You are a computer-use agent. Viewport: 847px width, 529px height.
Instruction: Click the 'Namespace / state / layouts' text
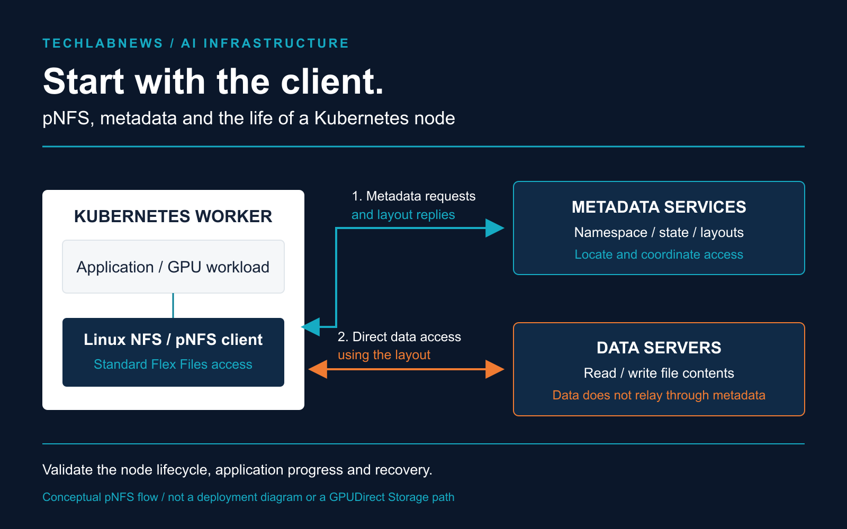point(659,232)
